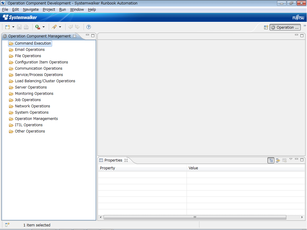Open the Edit menu

(x=16, y=10)
